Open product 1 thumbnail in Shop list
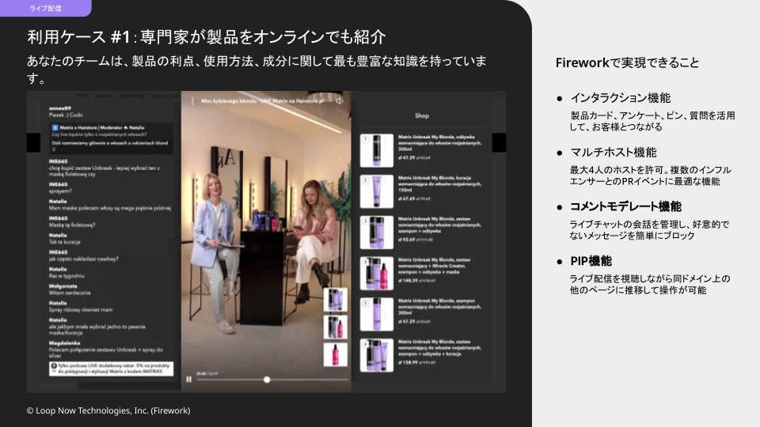760x427 pixels. [377, 150]
